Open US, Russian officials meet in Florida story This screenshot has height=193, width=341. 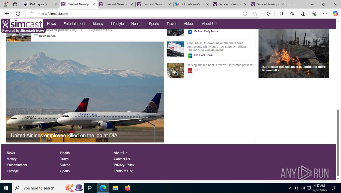coord(293,69)
